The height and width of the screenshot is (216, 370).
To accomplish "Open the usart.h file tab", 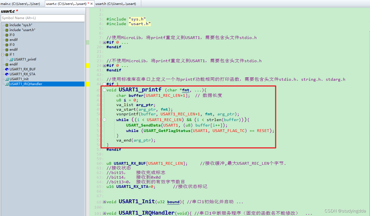I will tap(115, 4).
